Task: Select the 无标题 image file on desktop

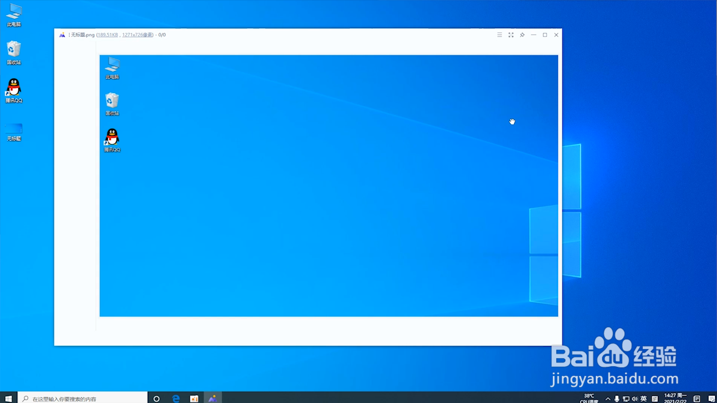Action: tap(14, 132)
